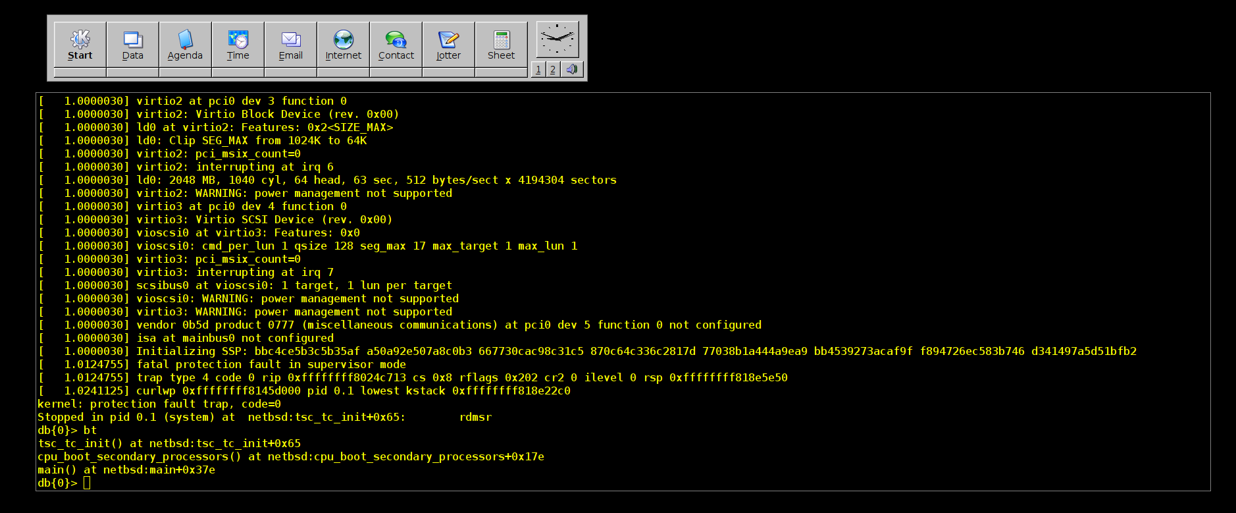This screenshot has height=513, width=1236.
Task: Click 'virtio2 at pci0 dev 3 function 0' line
Action: [192, 101]
